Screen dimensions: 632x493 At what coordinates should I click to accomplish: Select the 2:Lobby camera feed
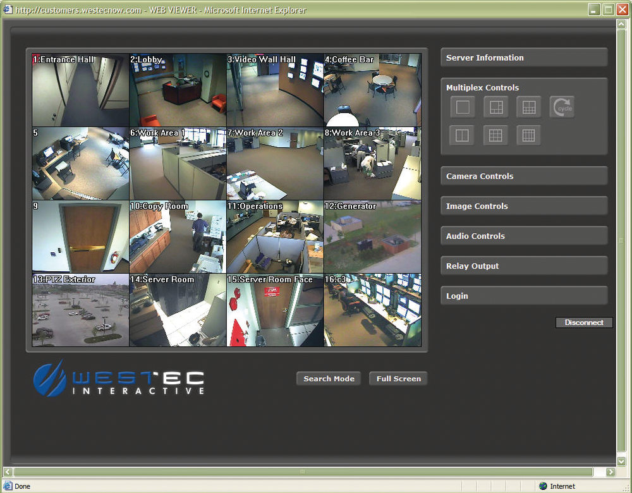(178, 90)
